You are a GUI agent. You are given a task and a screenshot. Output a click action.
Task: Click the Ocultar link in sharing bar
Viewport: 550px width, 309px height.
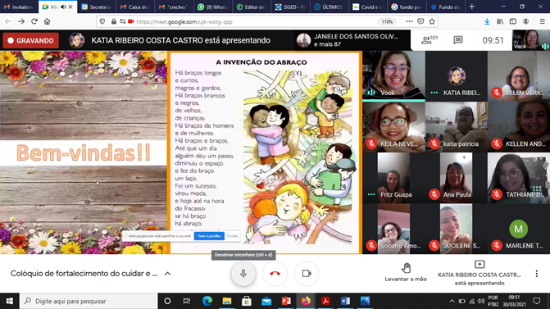[x=232, y=236]
